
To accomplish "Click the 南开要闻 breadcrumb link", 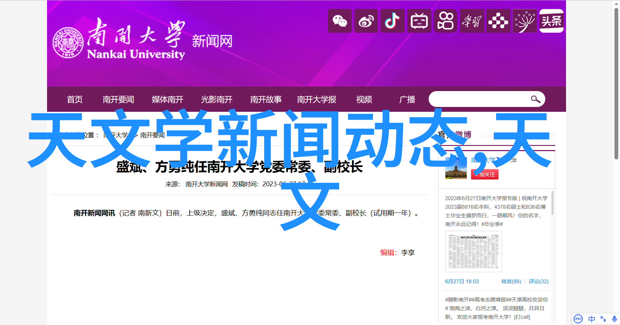I will point(153,135).
